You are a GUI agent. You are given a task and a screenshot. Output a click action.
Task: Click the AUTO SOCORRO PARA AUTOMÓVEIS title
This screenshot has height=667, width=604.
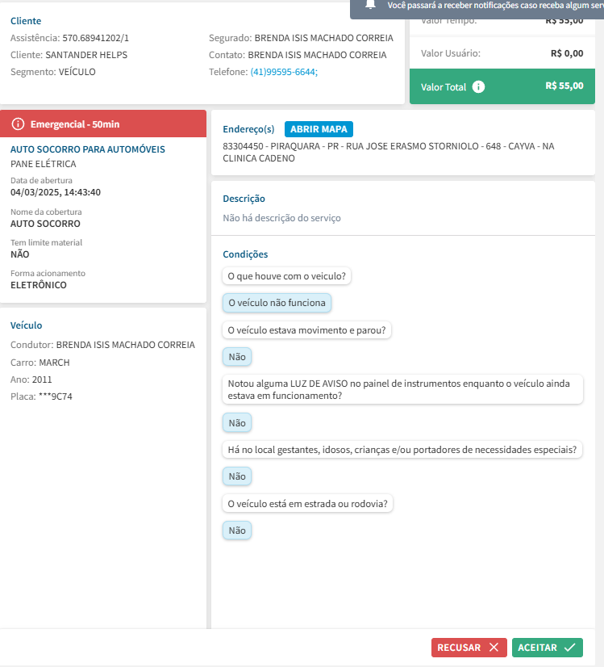tap(88, 149)
